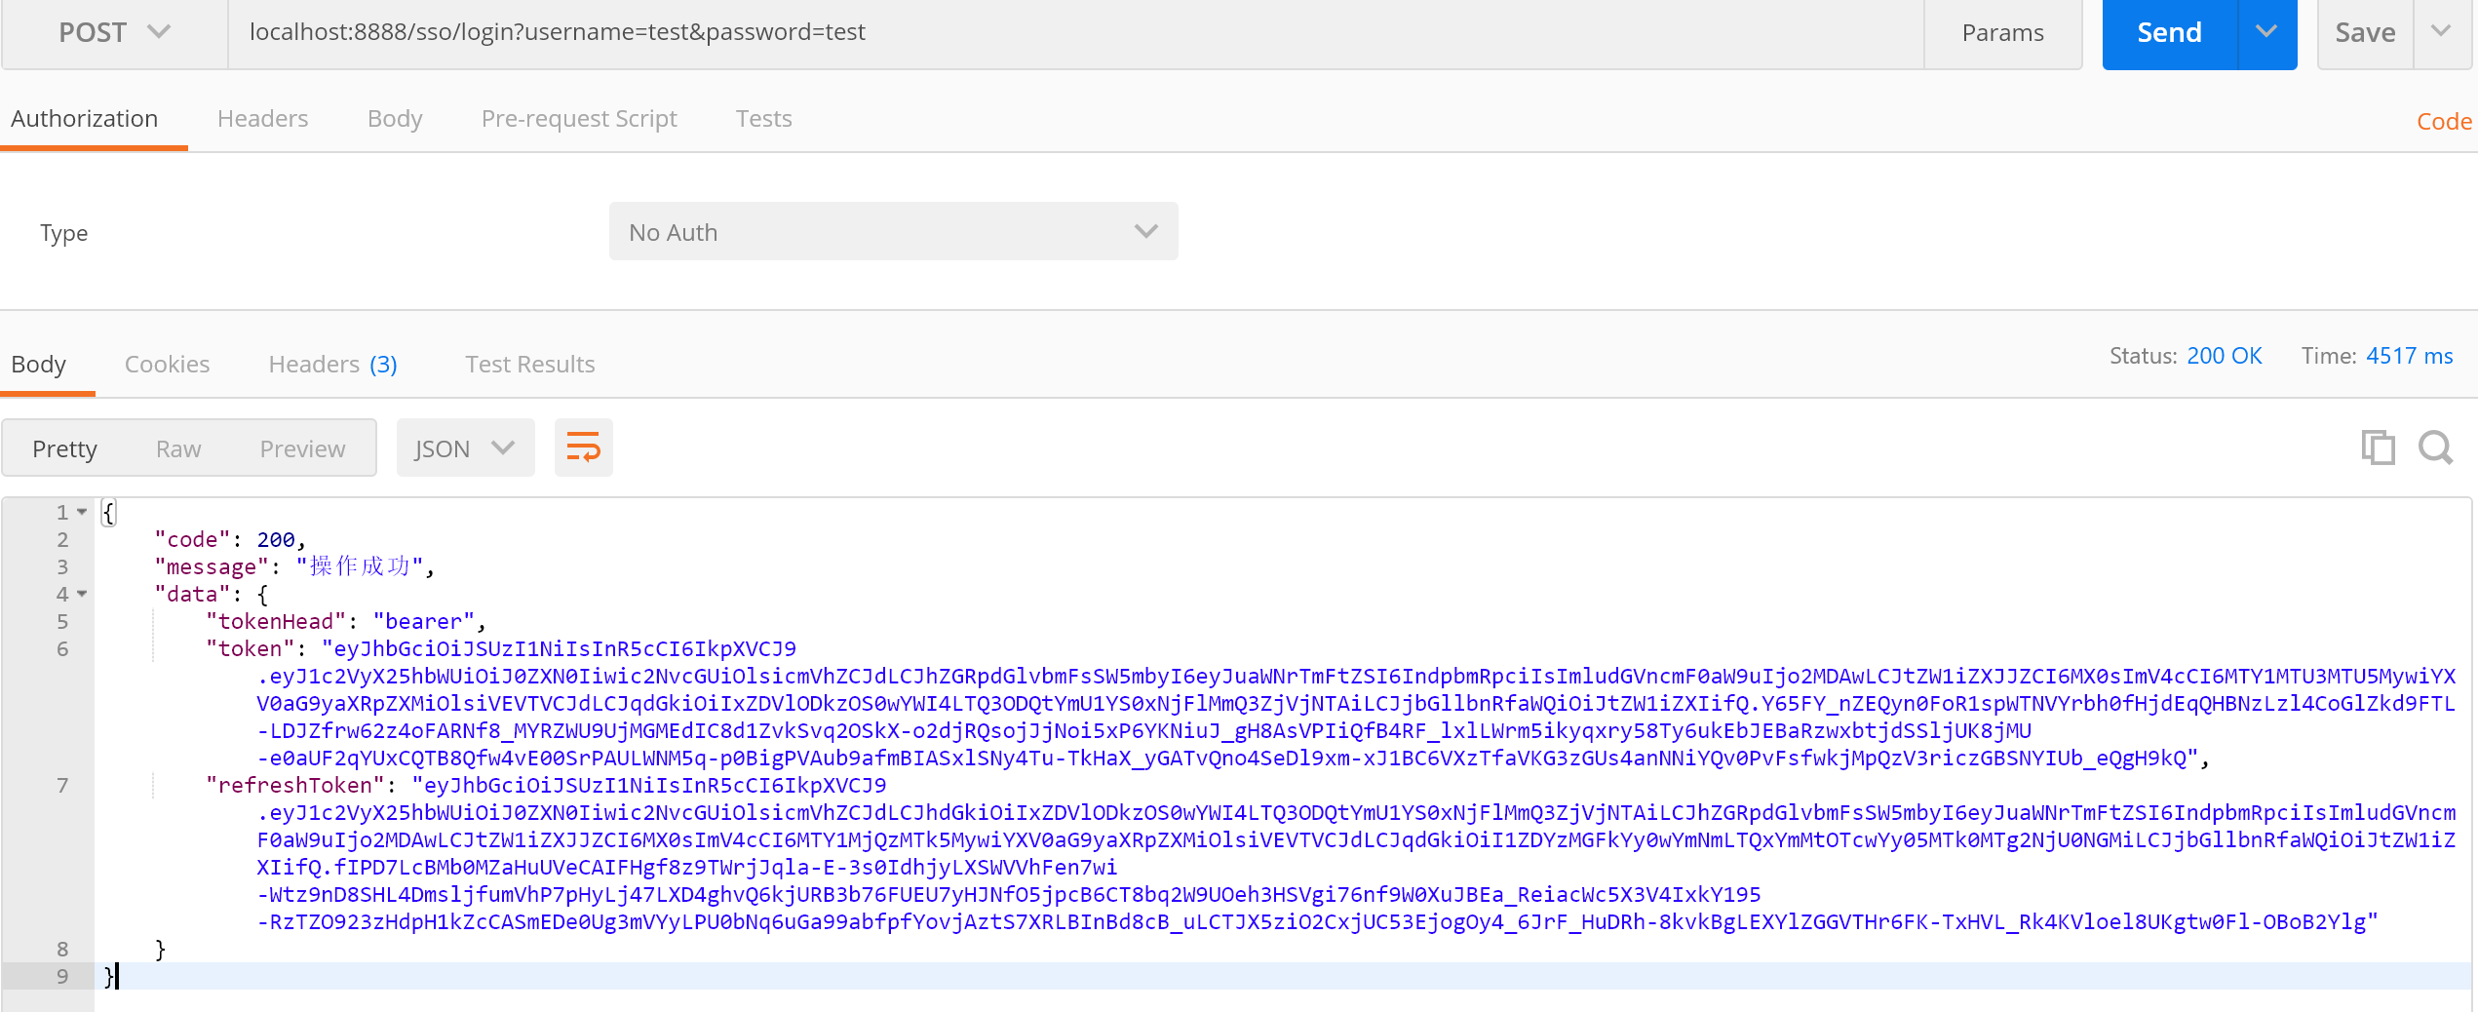The image size is (2478, 1012).
Task: Open the Send button arrow options
Action: pos(2266,33)
